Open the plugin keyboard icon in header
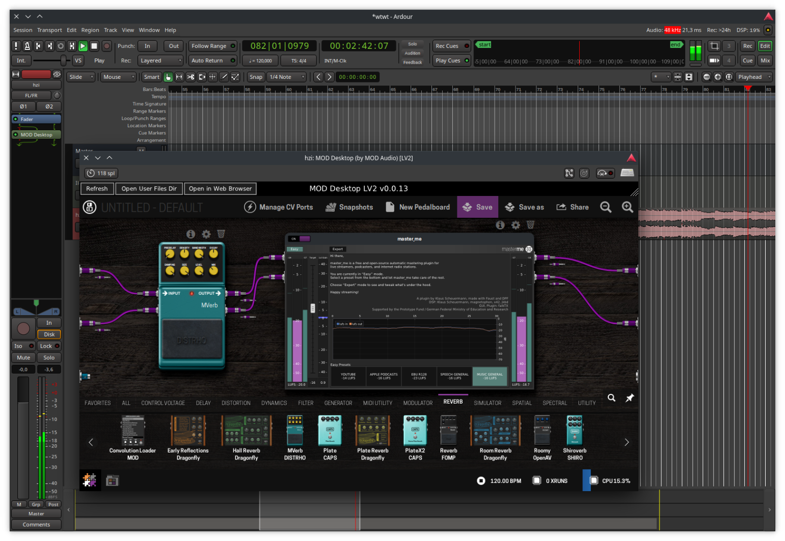 point(627,173)
